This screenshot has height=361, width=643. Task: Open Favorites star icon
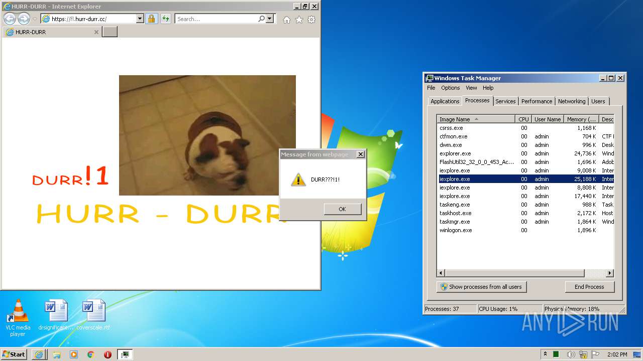[299, 20]
